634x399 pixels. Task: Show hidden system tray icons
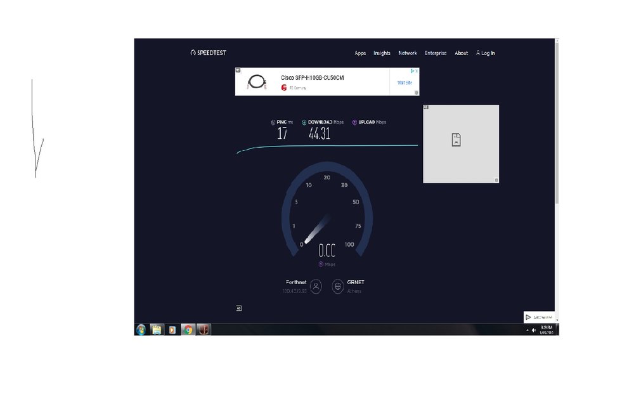pyautogui.click(x=527, y=330)
